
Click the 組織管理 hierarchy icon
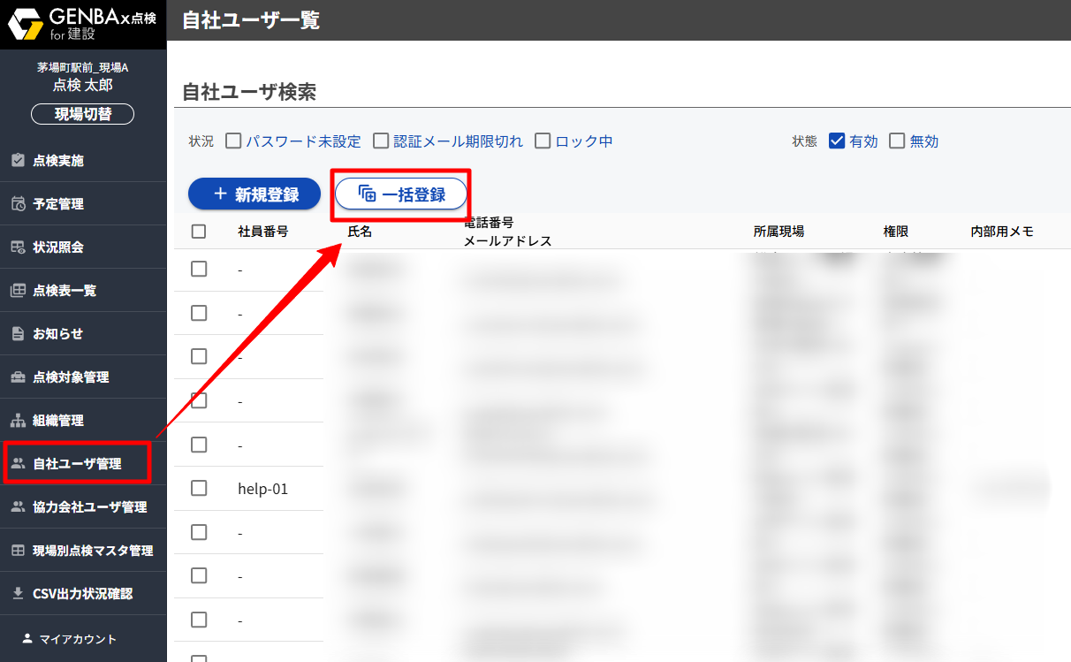(18, 421)
